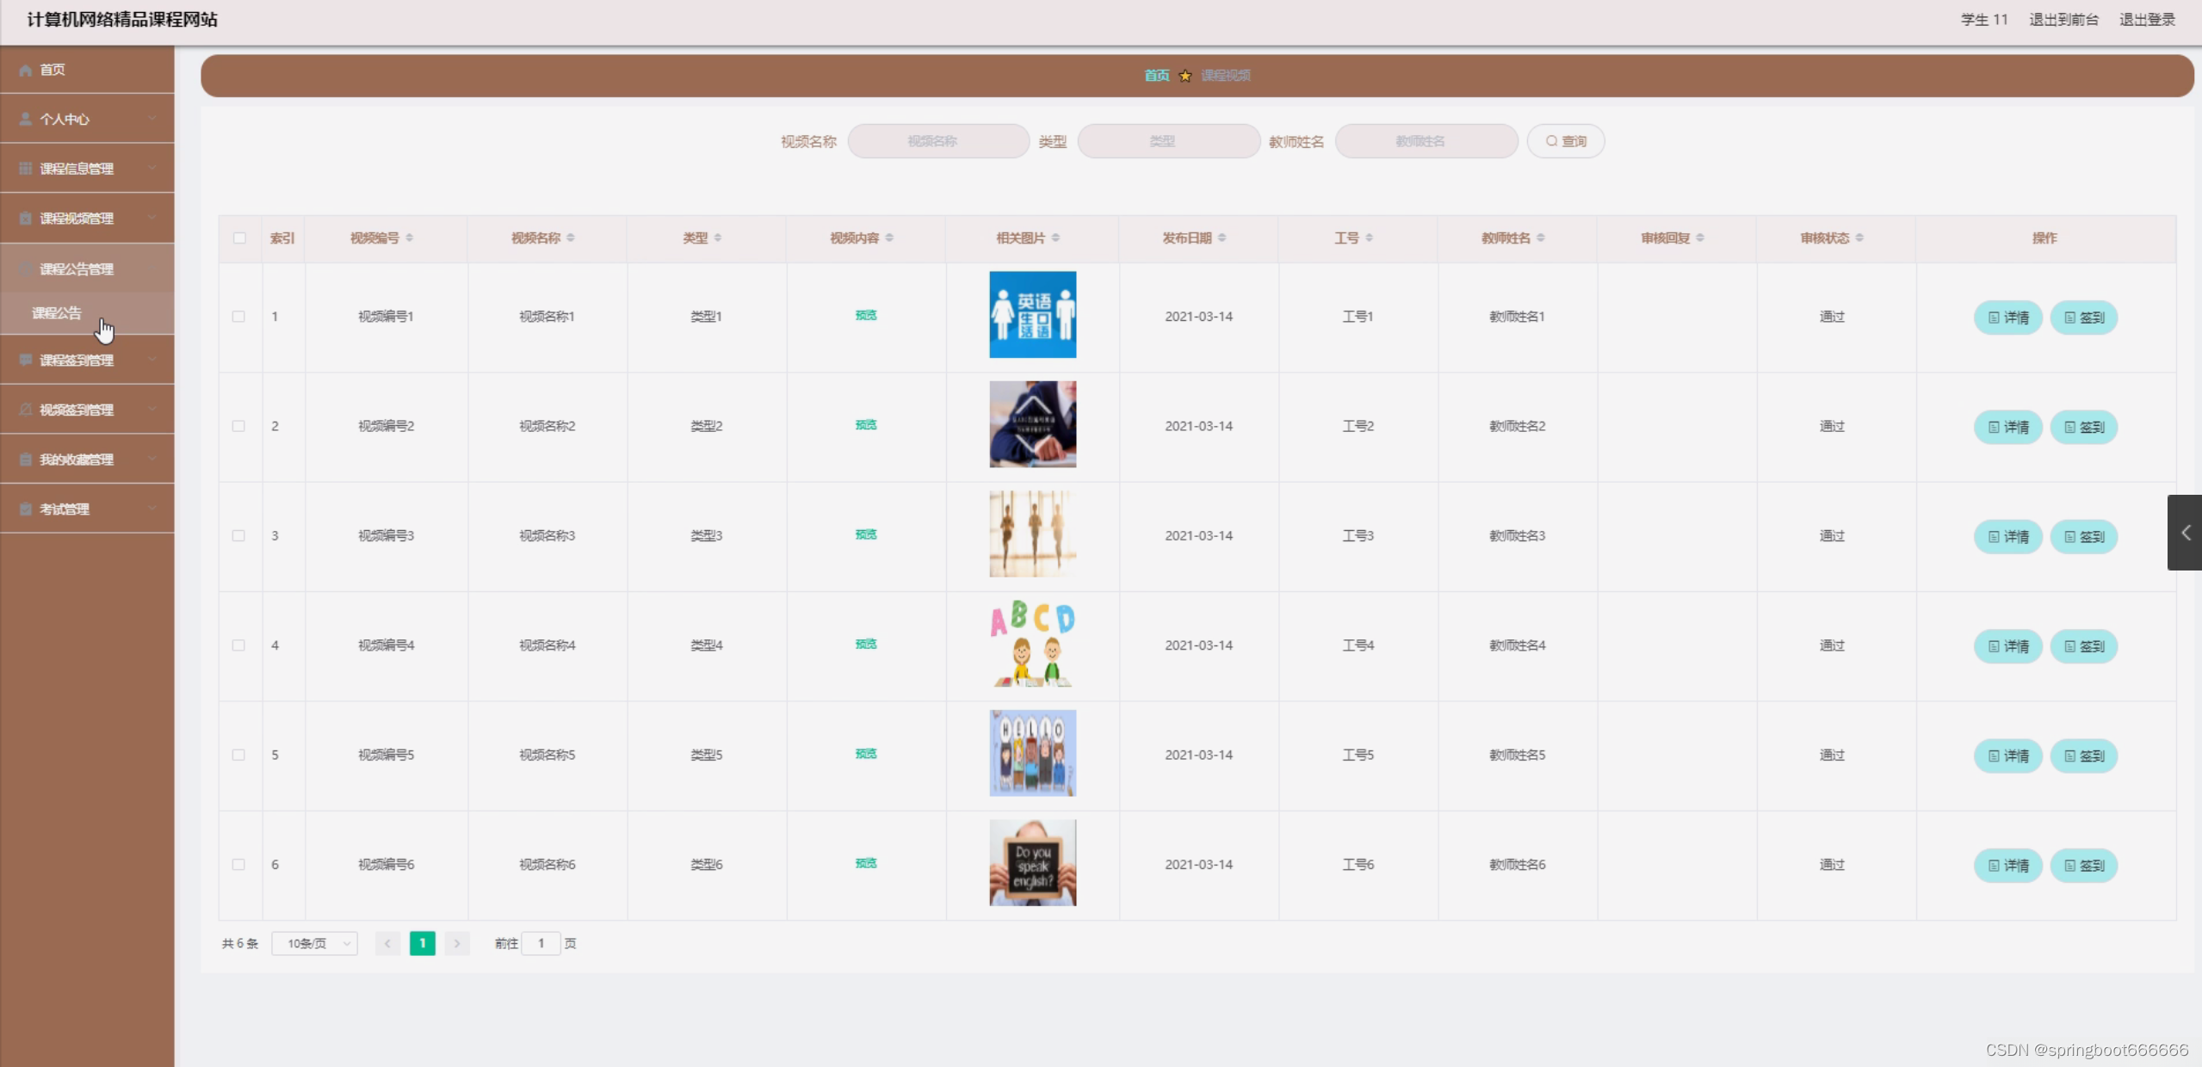Viewport: 2202px width, 1067px height.
Task: Click the next page arrow in pagination
Action: pos(457,943)
